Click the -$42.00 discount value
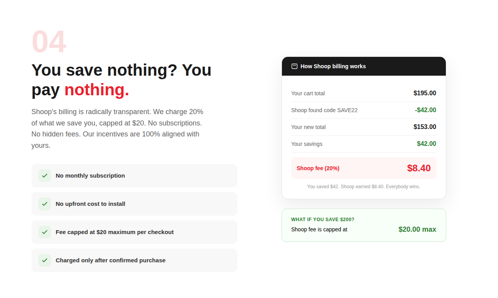Image resolution: width=498 pixels, height=298 pixels. pyautogui.click(x=425, y=110)
